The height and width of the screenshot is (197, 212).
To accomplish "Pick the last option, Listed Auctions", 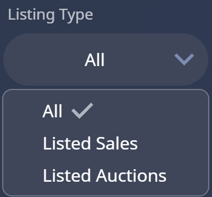I will point(105,175).
